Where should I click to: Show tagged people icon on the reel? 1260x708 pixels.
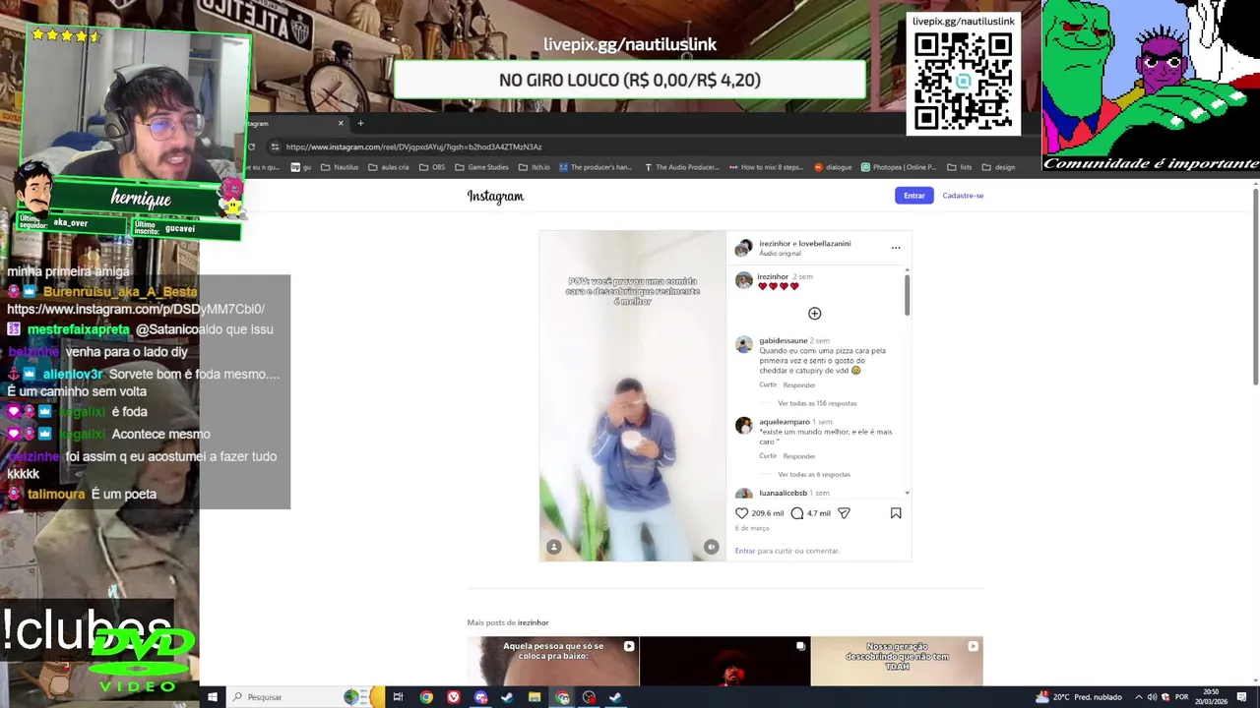553,547
